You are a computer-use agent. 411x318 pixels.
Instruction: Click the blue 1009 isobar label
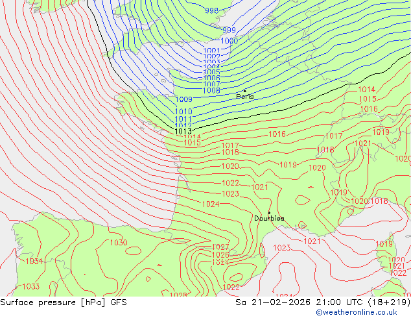183,99
